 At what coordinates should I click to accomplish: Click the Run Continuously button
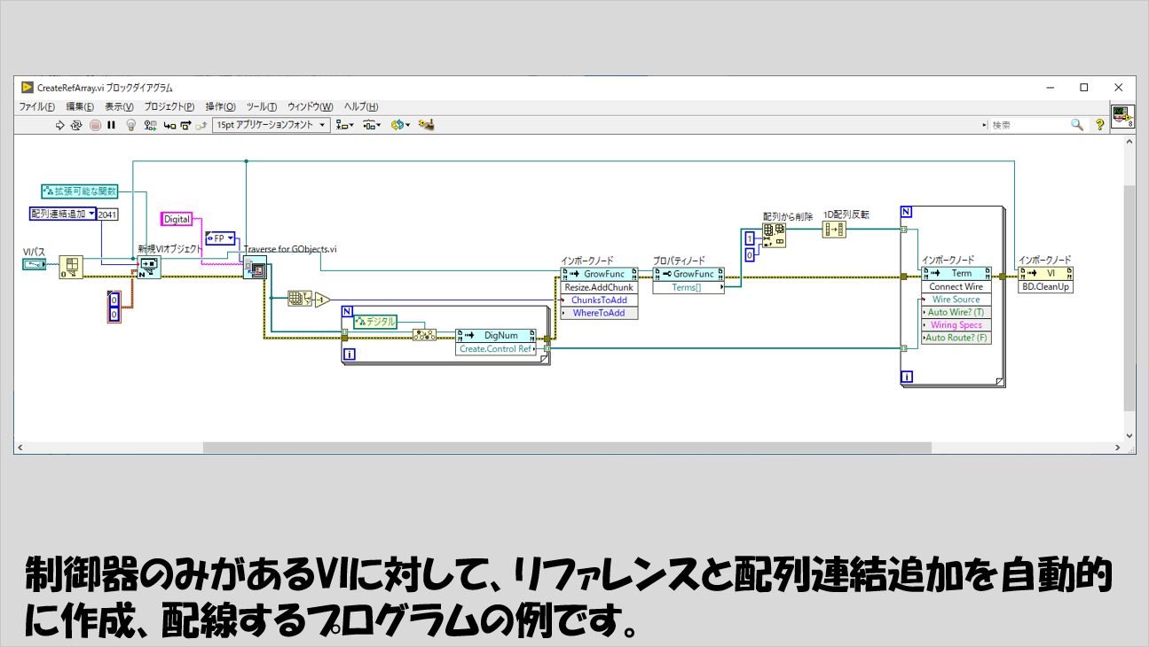(76, 125)
